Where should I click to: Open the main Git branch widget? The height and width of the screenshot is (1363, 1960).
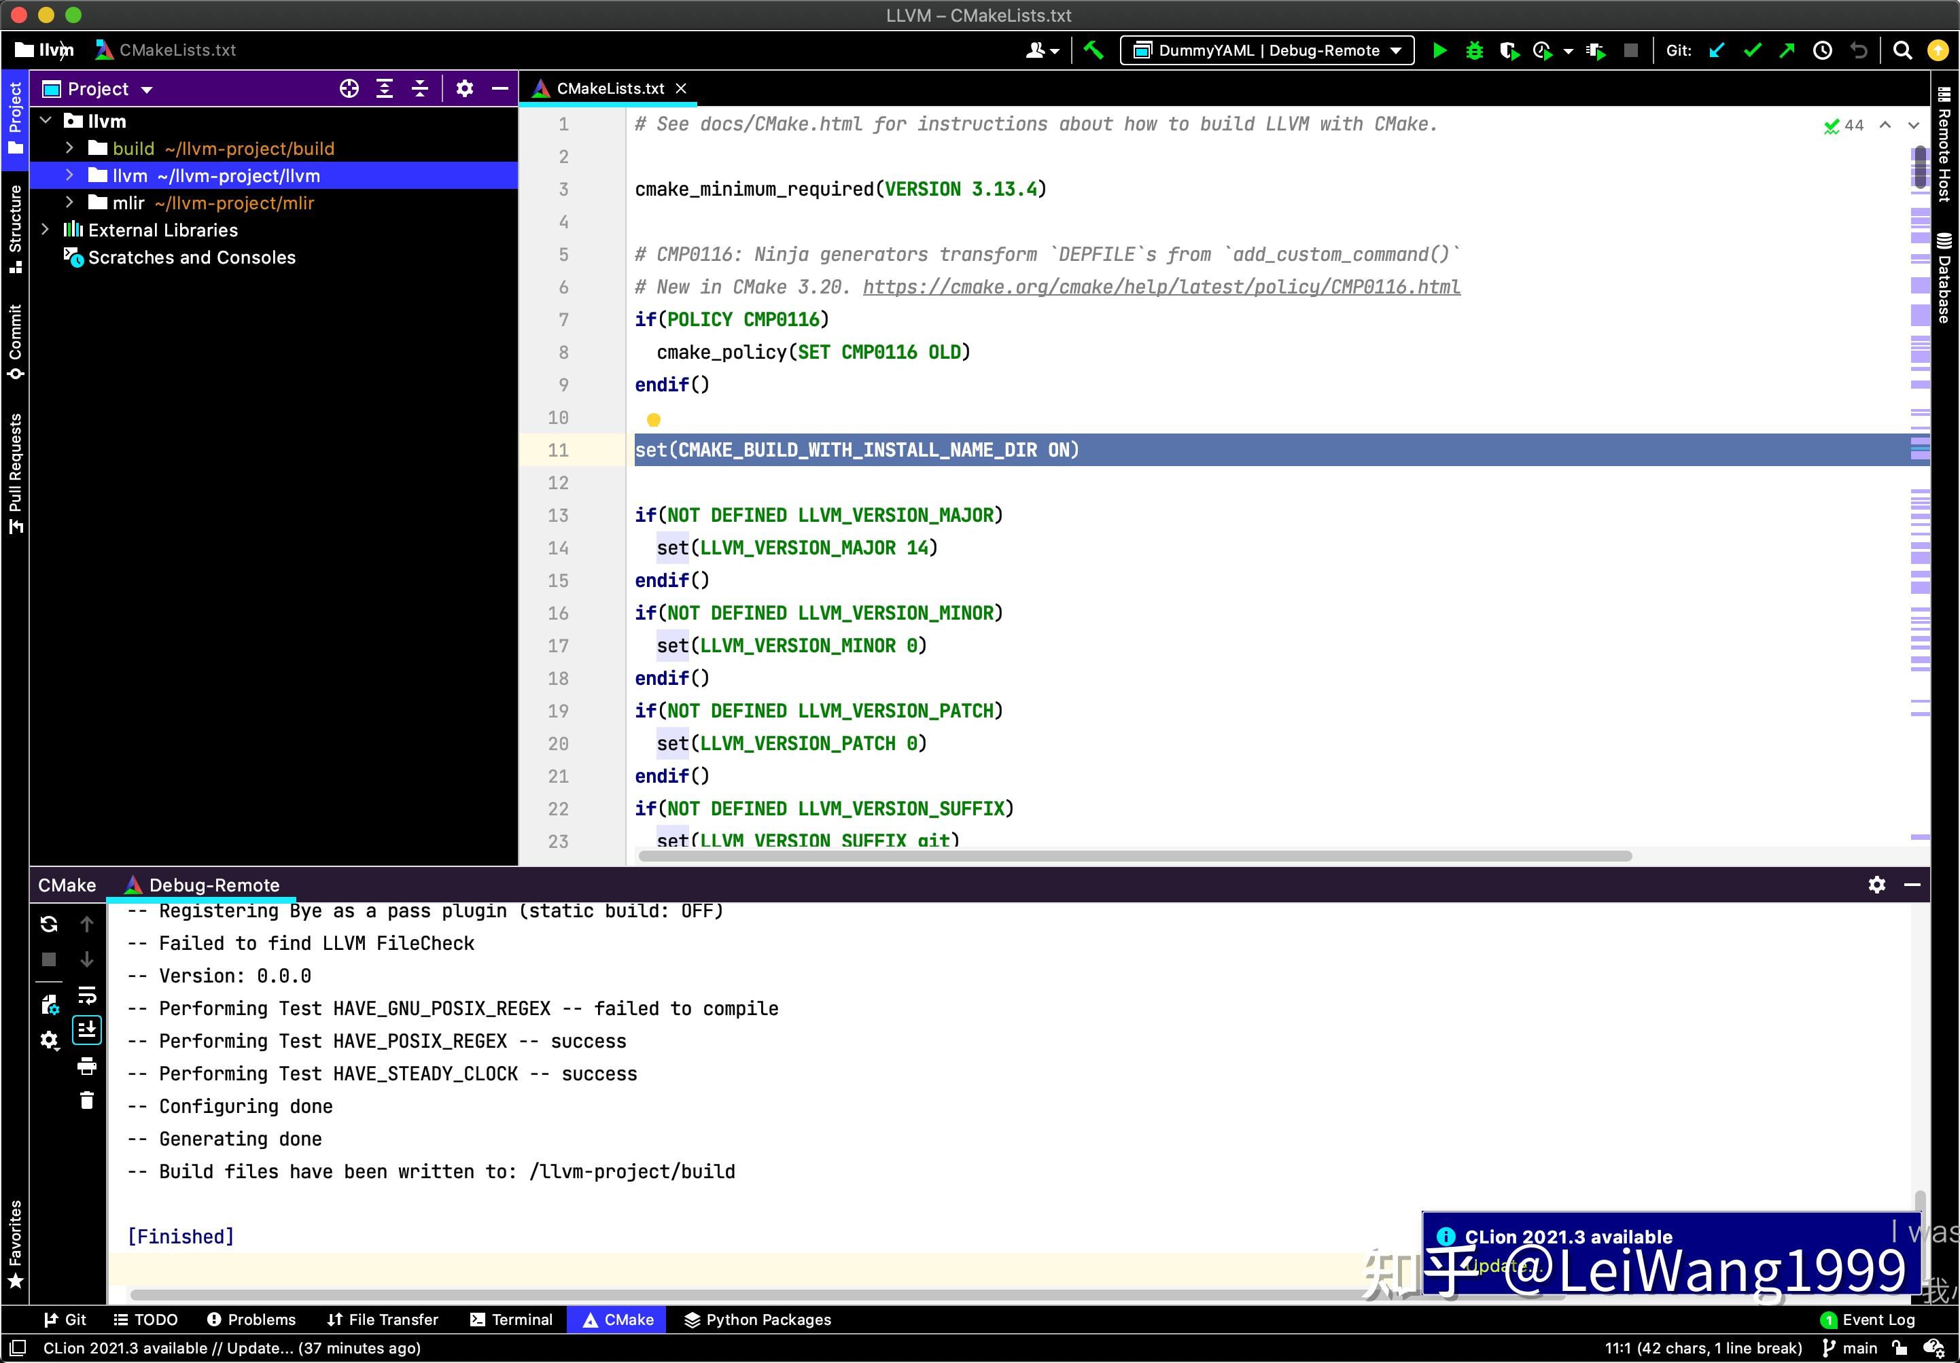click(1850, 1347)
